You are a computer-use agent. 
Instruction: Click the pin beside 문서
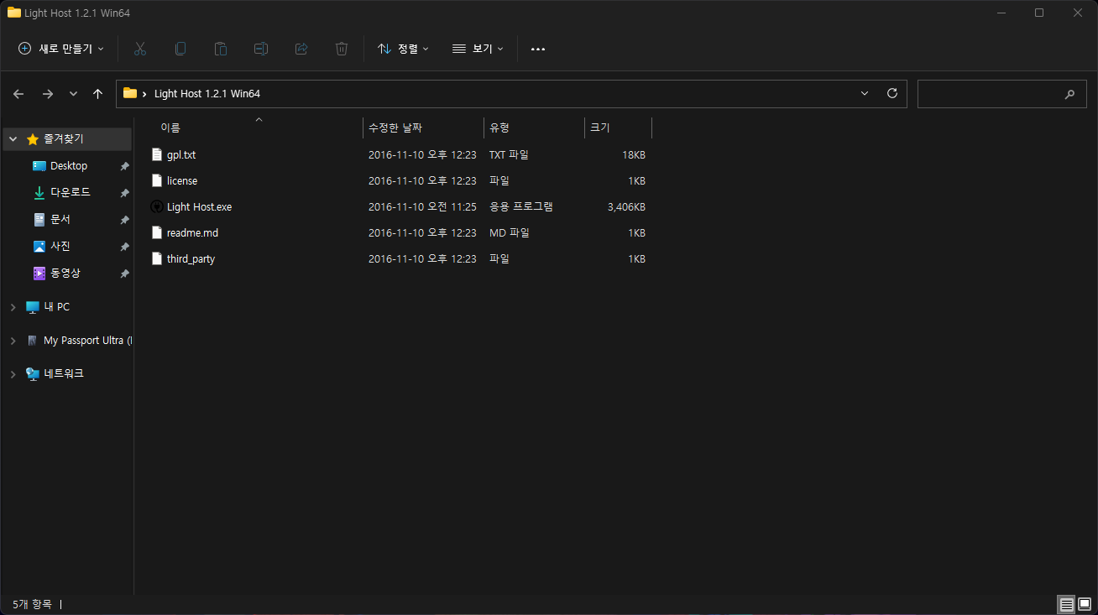tap(124, 220)
